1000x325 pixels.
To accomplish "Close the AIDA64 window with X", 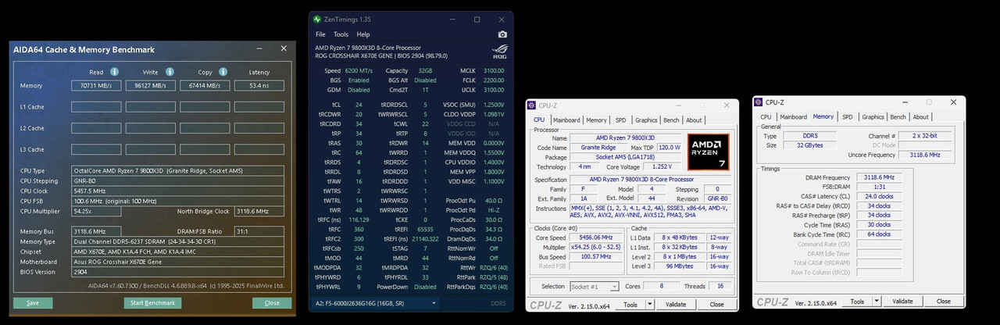I will (283, 49).
